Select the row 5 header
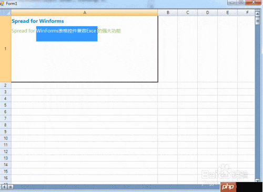 [6, 105]
